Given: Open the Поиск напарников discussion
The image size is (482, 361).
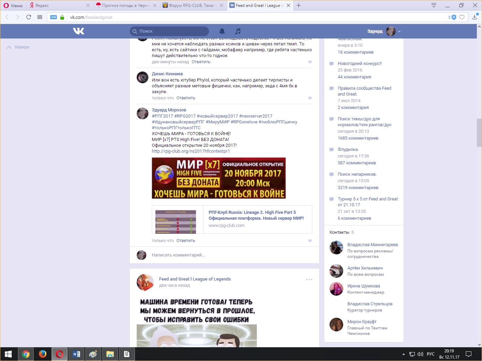Looking at the screenshot, I should coord(357,174).
